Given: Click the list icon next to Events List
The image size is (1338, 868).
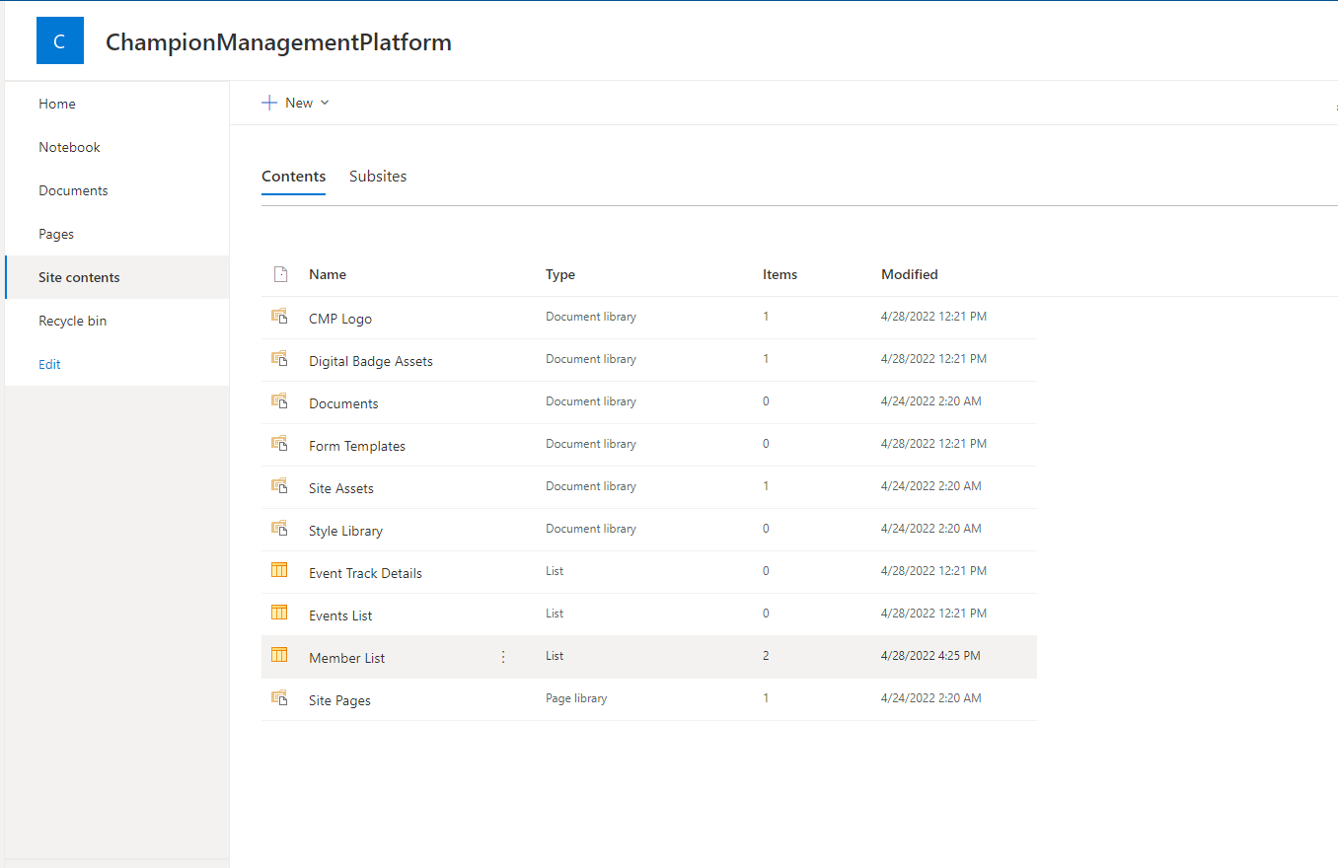Looking at the screenshot, I should (x=279, y=612).
